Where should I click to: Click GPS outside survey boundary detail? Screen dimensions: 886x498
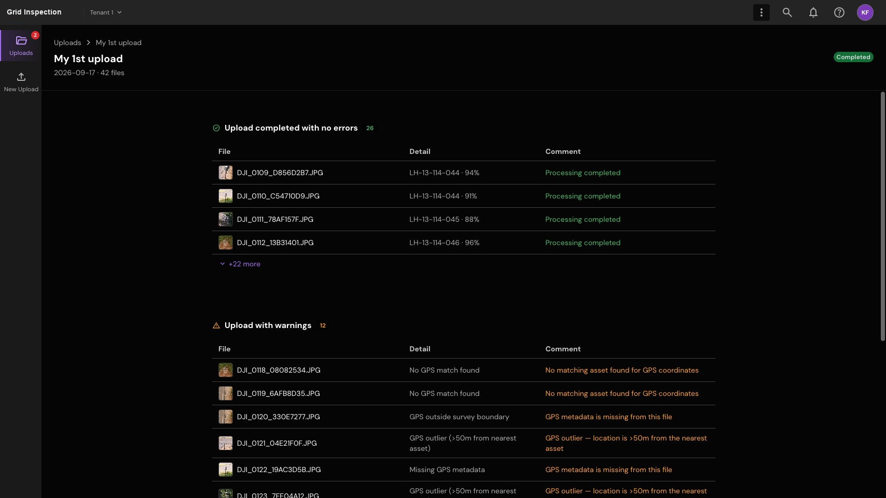click(x=459, y=417)
